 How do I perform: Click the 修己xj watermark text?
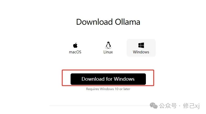(191, 106)
